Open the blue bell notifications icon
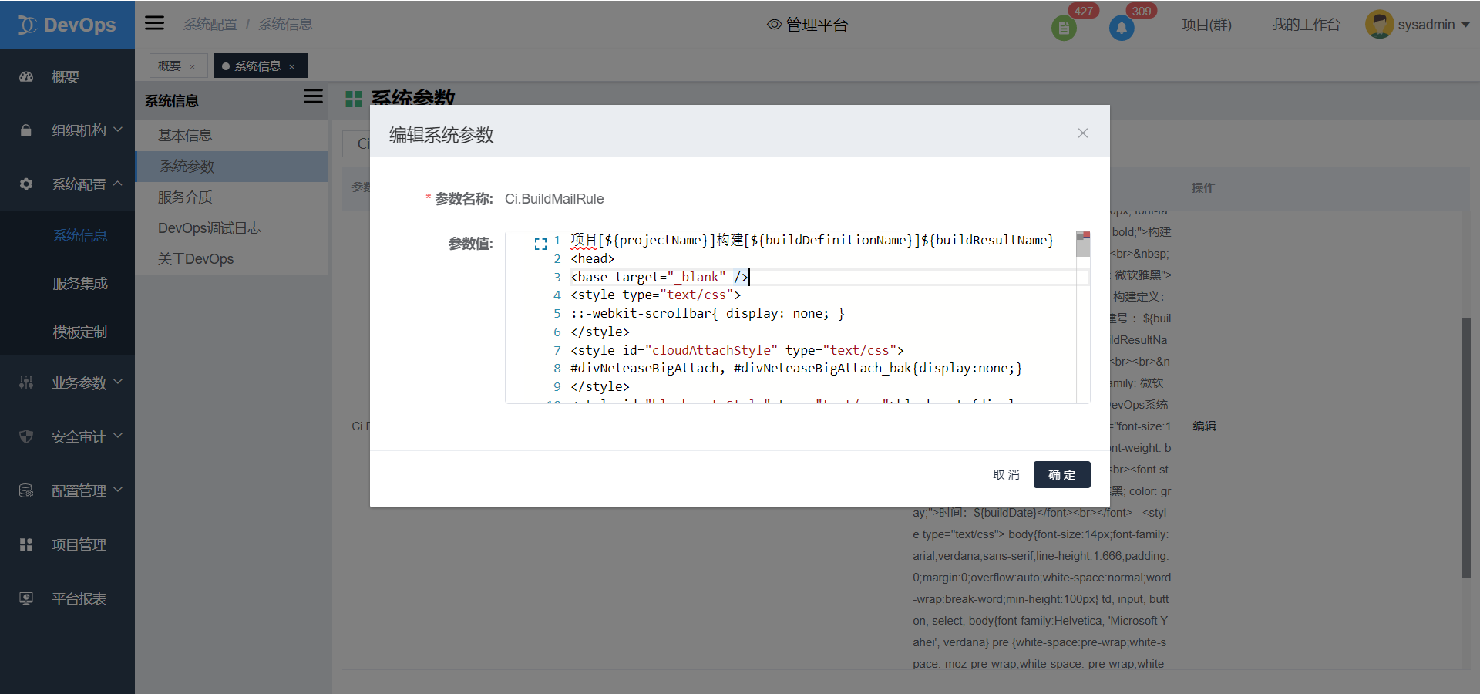This screenshot has height=694, width=1480. point(1122,29)
